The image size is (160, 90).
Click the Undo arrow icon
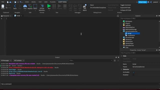click(x=20, y=2)
